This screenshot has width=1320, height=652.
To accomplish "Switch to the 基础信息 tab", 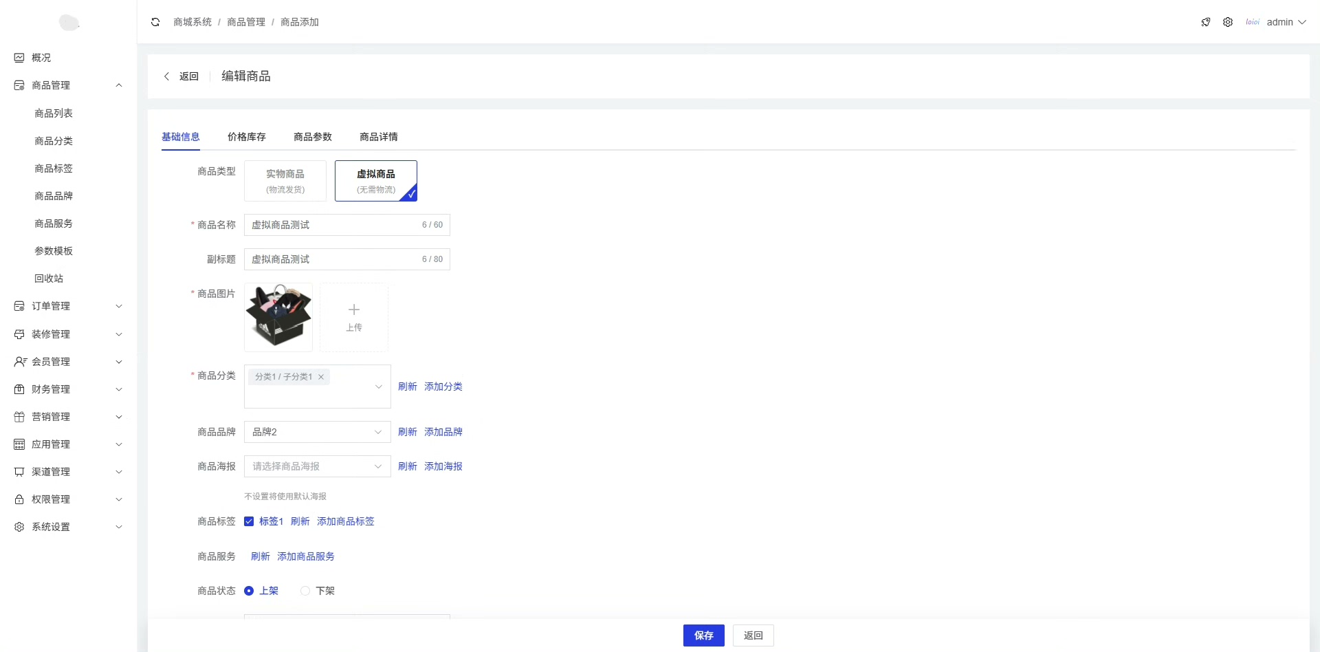I will pos(181,137).
